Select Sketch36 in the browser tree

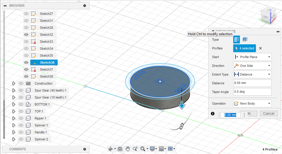tap(47, 62)
